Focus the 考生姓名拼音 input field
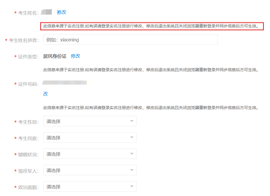The width and height of the screenshot is (270, 196). pyautogui.click(x=131, y=40)
